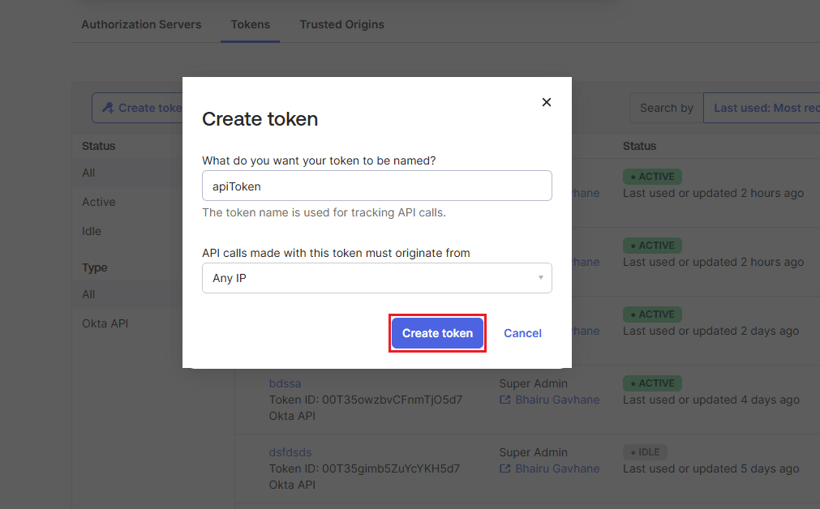Image resolution: width=820 pixels, height=509 pixels.
Task: Switch to Authorization Servers tab
Action: pyautogui.click(x=141, y=24)
